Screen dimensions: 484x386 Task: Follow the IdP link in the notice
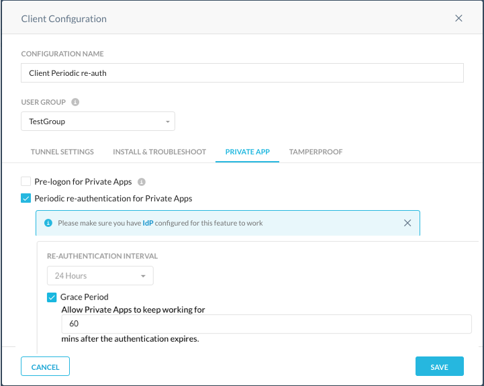tap(148, 223)
